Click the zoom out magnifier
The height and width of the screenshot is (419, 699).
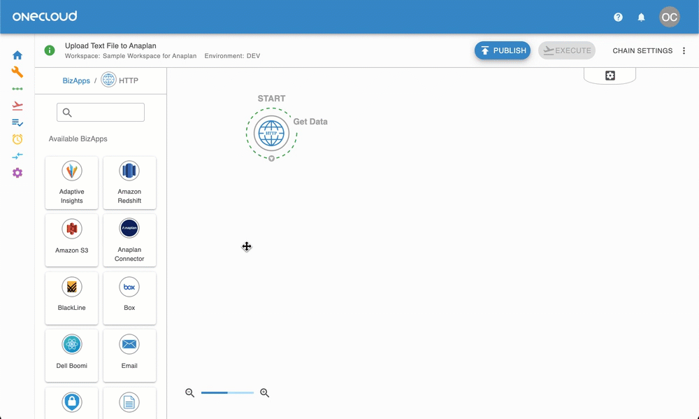tap(190, 392)
